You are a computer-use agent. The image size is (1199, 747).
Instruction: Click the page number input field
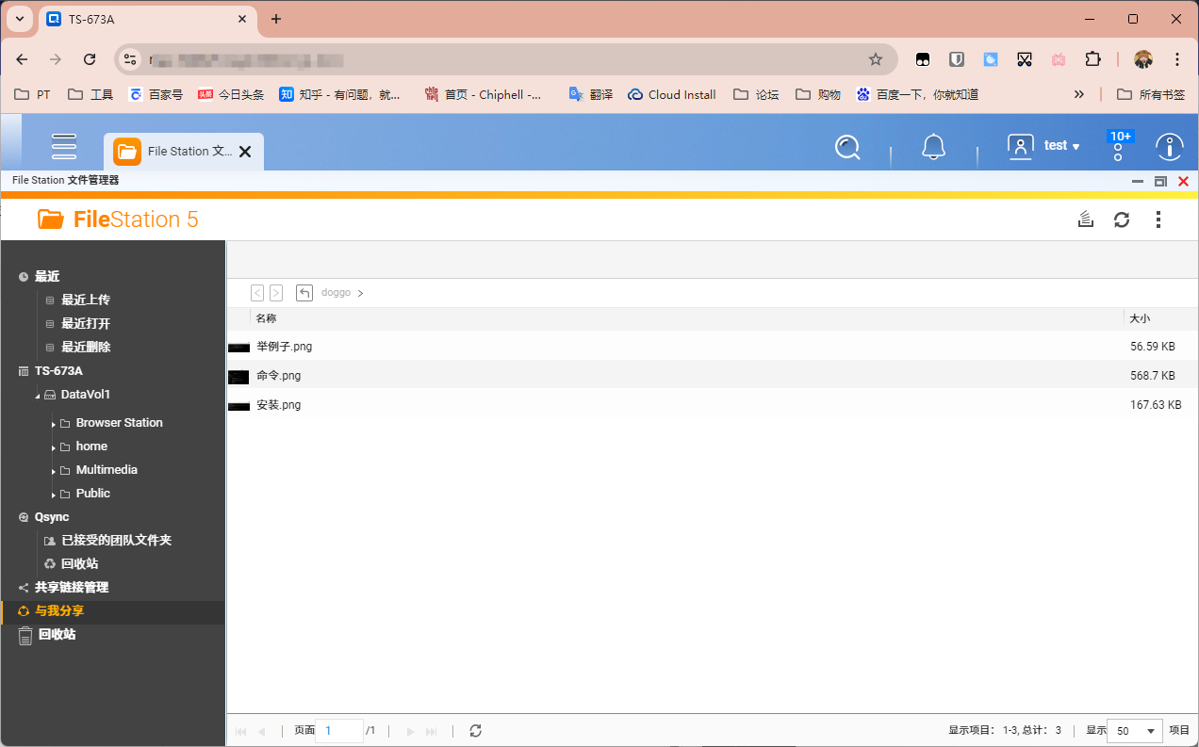(339, 731)
